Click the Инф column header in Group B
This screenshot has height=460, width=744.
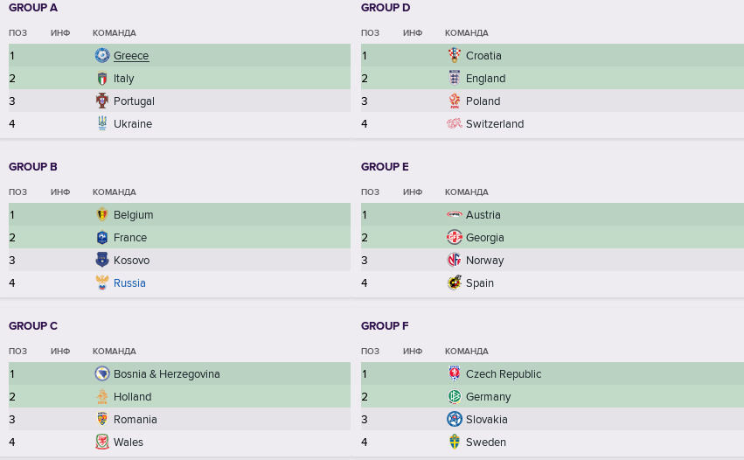[x=60, y=192]
